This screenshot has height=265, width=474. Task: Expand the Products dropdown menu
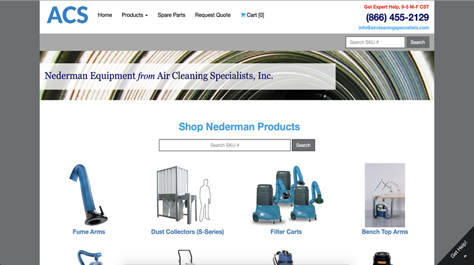(x=135, y=15)
